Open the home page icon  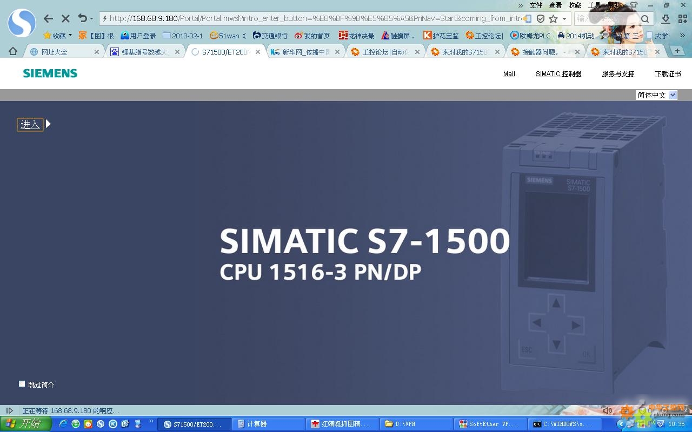pos(13,52)
